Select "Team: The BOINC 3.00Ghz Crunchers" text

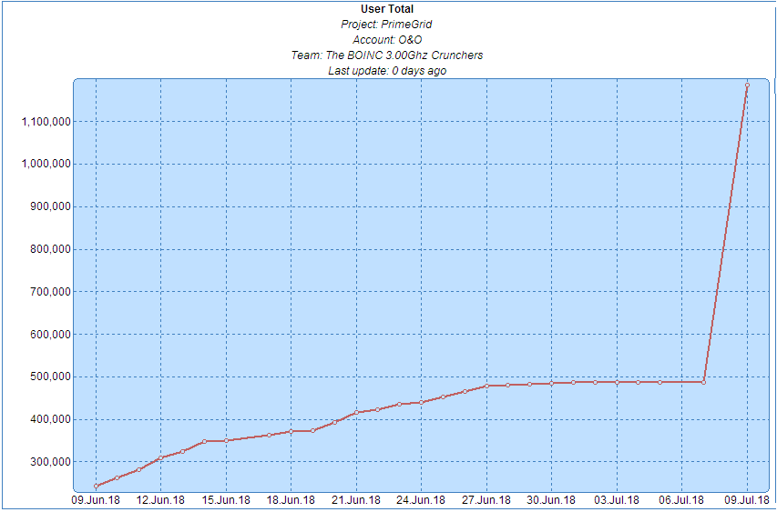pos(387,55)
